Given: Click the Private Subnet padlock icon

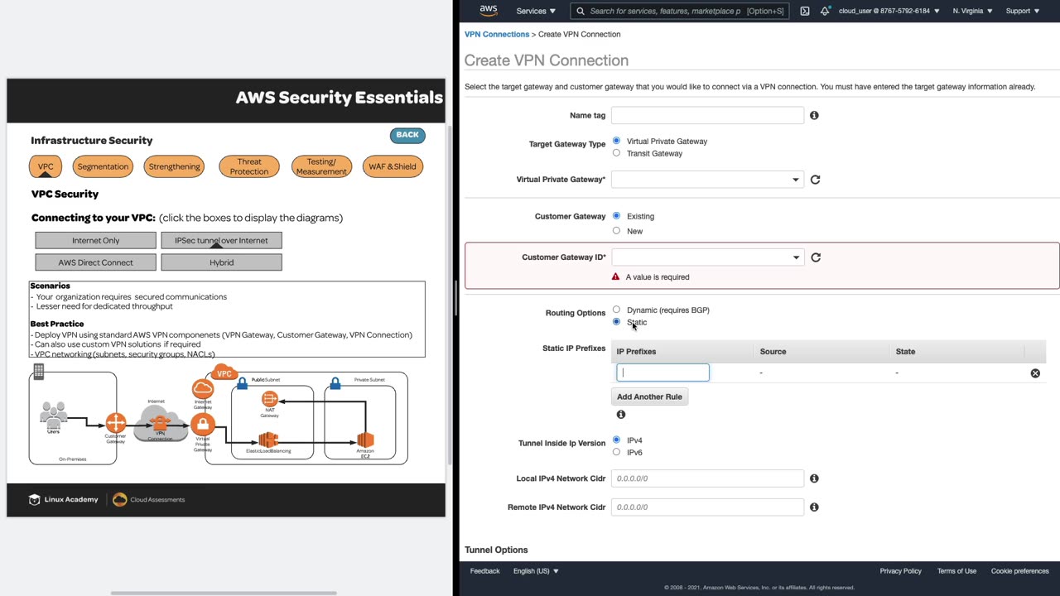Looking at the screenshot, I should point(335,383).
